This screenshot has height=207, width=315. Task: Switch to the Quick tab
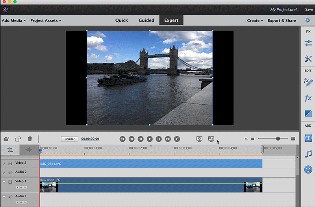(x=121, y=20)
